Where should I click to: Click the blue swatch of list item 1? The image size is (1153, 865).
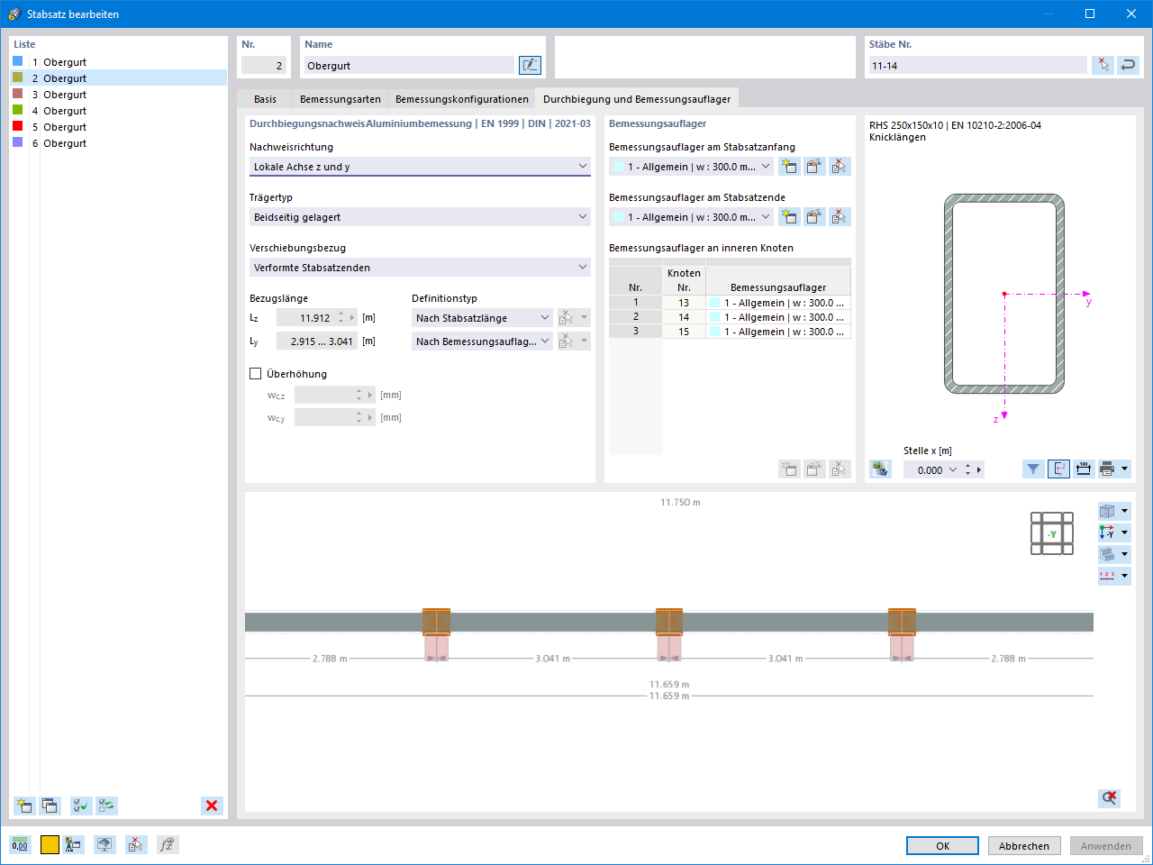17,61
